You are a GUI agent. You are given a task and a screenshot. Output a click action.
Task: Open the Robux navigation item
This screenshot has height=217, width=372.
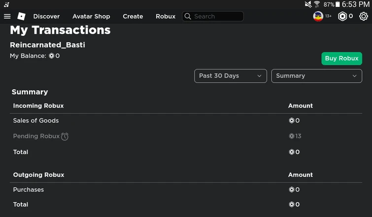click(166, 16)
